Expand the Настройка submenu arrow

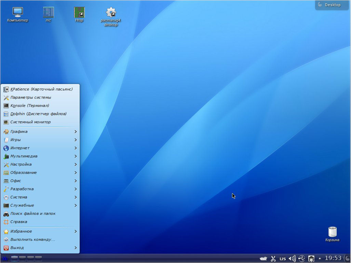(x=76, y=164)
